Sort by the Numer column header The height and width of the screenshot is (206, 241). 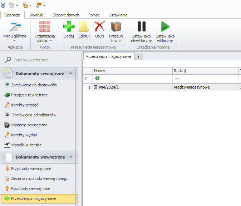click(x=133, y=71)
